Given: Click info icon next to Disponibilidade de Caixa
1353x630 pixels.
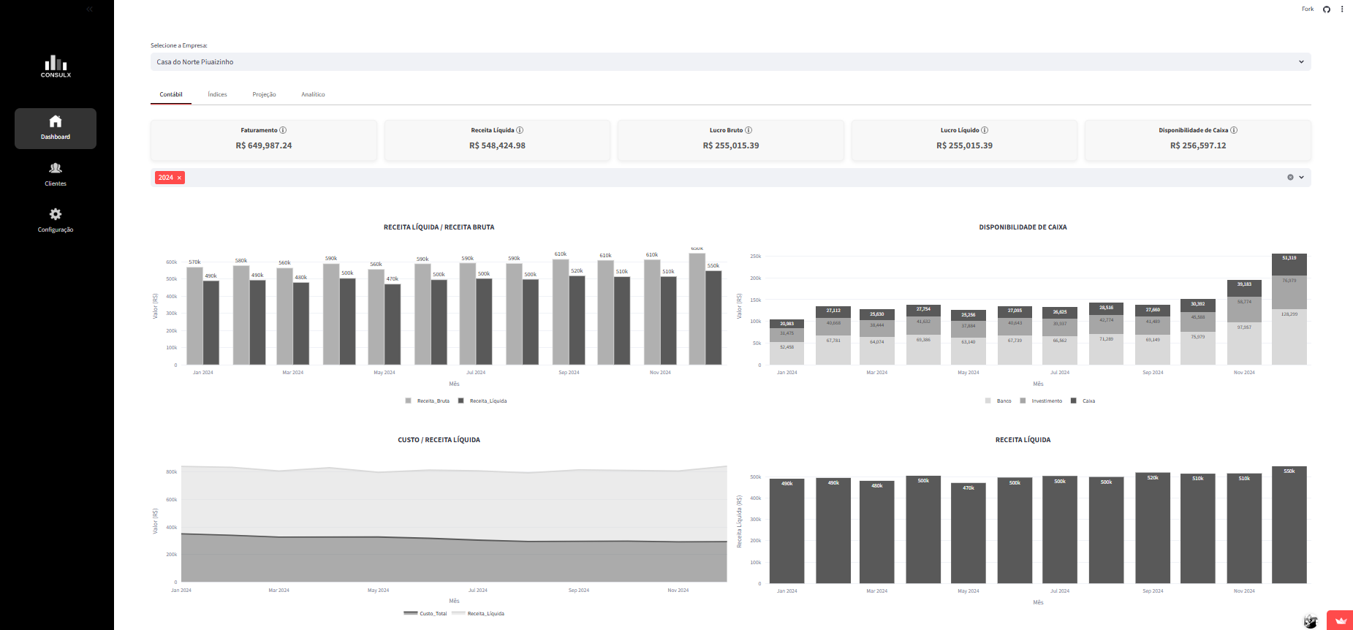Looking at the screenshot, I should (x=1234, y=130).
